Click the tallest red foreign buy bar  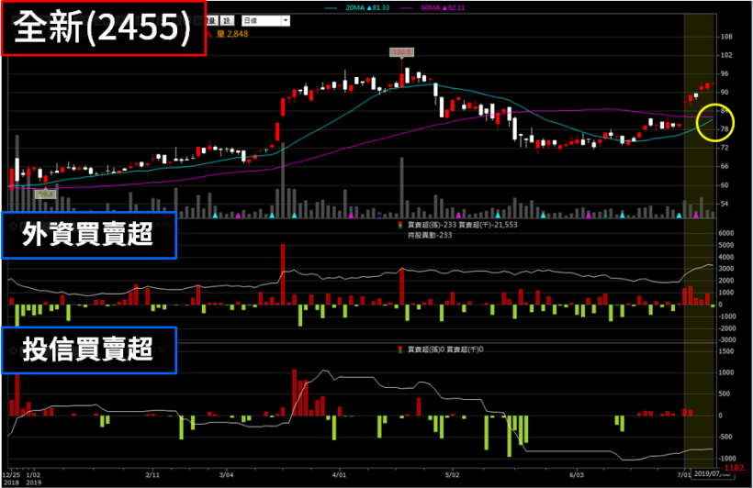[x=283, y=274]
